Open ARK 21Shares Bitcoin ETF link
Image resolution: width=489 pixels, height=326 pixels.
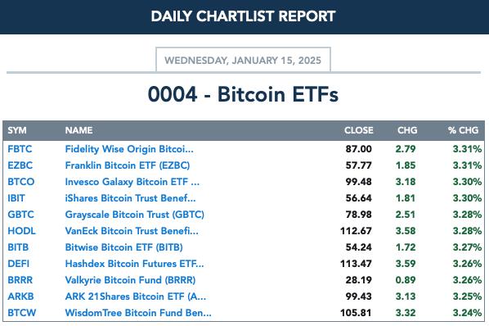[136, 297]
